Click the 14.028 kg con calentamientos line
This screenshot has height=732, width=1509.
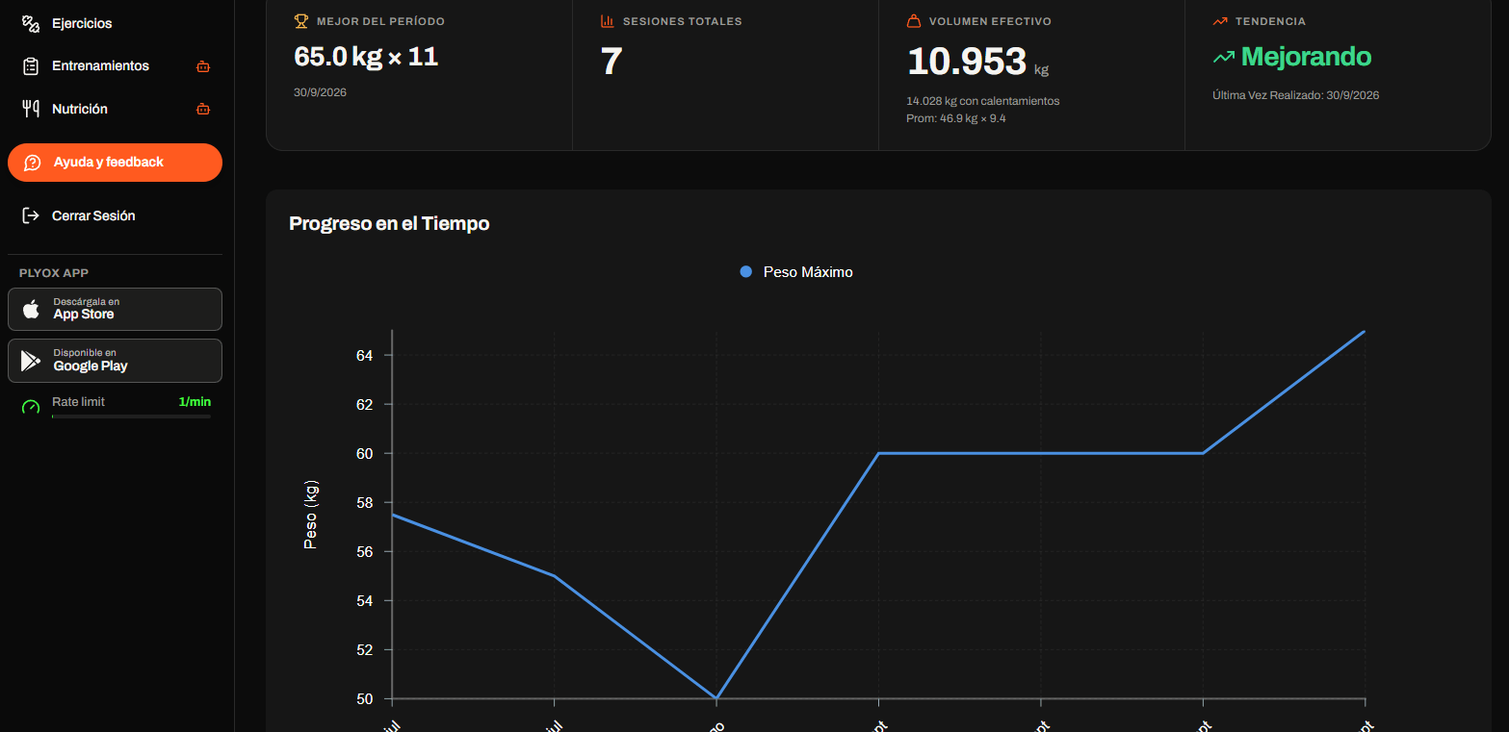[x=983, y=101]
